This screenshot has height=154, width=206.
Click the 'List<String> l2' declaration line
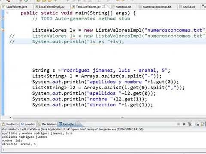109,88
